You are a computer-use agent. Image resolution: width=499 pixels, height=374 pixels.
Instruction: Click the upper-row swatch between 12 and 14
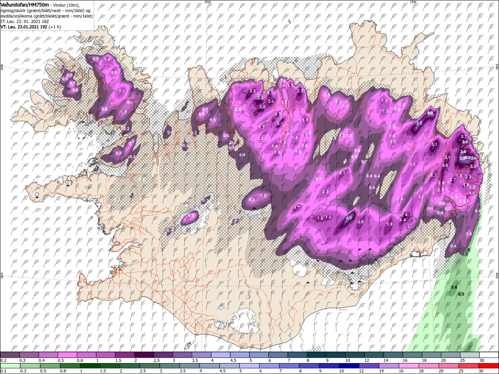374,355
